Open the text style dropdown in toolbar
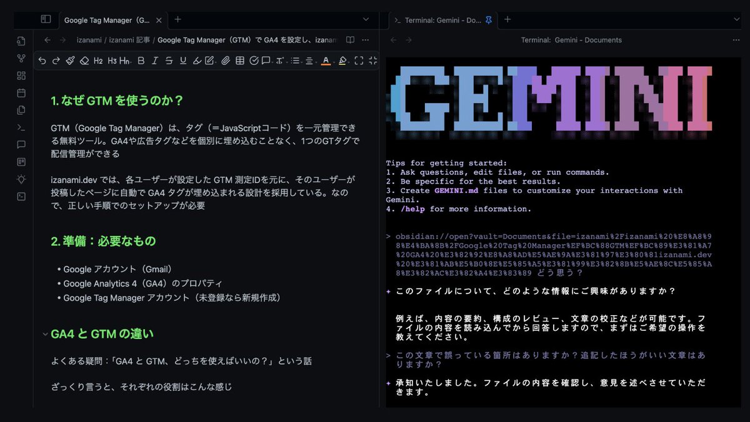The height and width of the screenshot is (422, 750). (x=281, y=61)
